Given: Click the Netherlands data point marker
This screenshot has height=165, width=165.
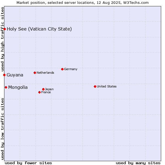Looking at the screenshot, I should (35, 73).
